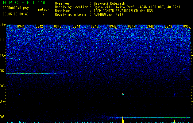Image resolution: width=193 pixels, height=123 pixels.
Task: Click the 0946 time marker
Action: coord(113,26)
